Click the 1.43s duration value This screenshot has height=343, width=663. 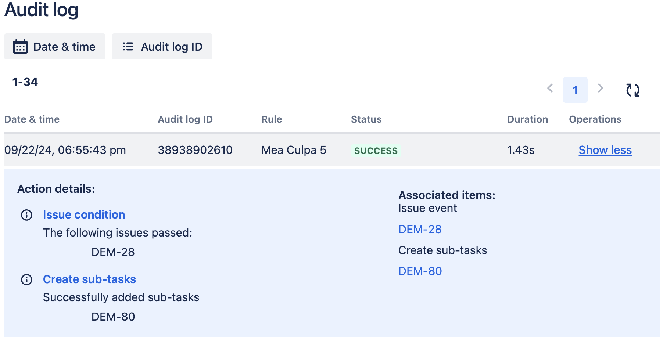coord(521,150)
